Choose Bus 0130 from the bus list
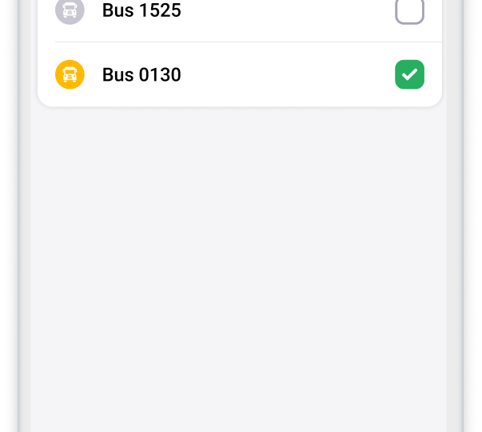Image resolution: width=482 pixels, height=432 pixels. (240, 74)
